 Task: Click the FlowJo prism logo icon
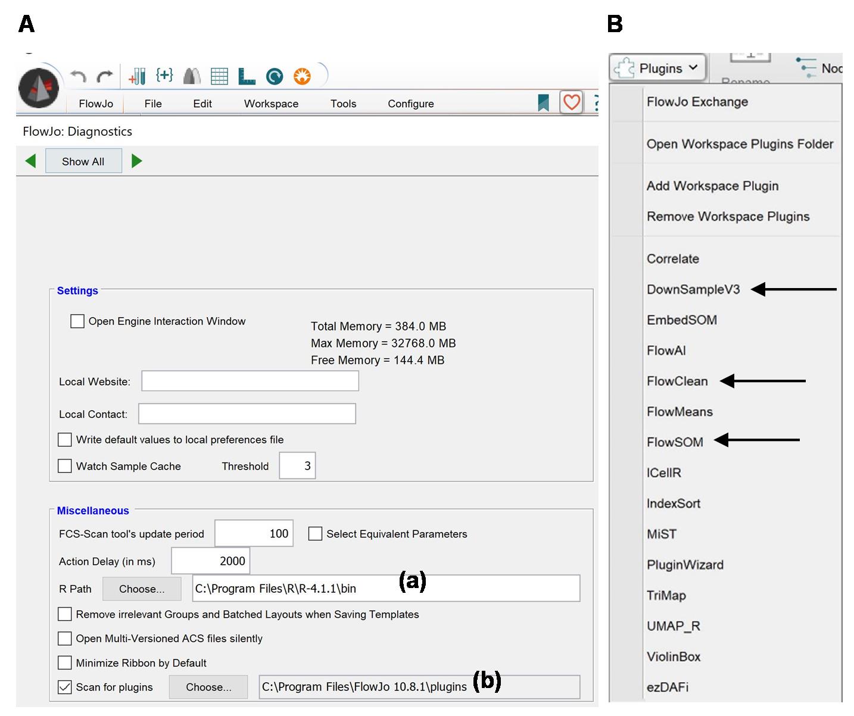39,87
